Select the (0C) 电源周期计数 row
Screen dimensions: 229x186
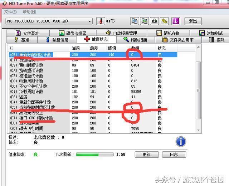pyautogui.click(x=93, y=81)
